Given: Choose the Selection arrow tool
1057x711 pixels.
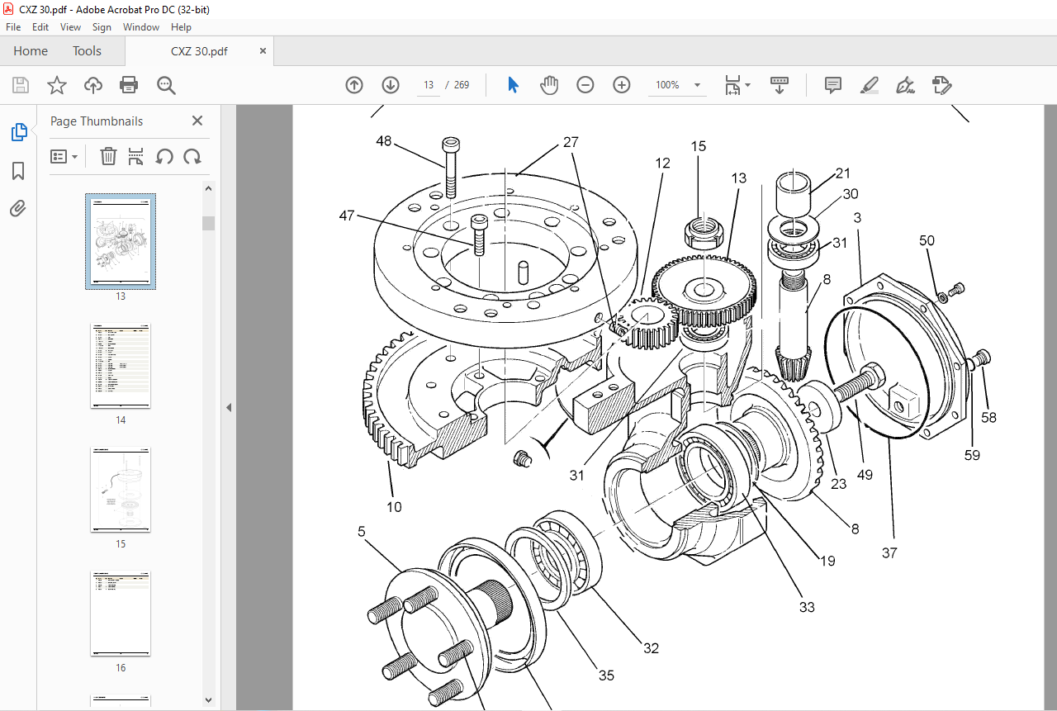Looking at the screenshot, I should click(513, 85).
